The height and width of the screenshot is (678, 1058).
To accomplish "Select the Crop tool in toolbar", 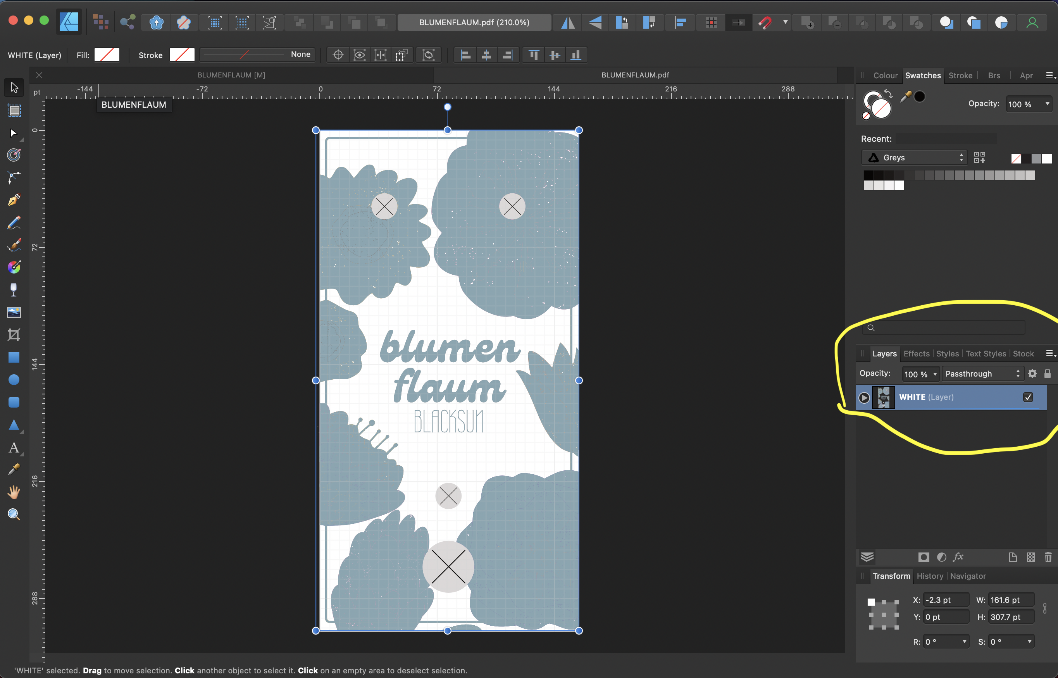I will (14, 335).
